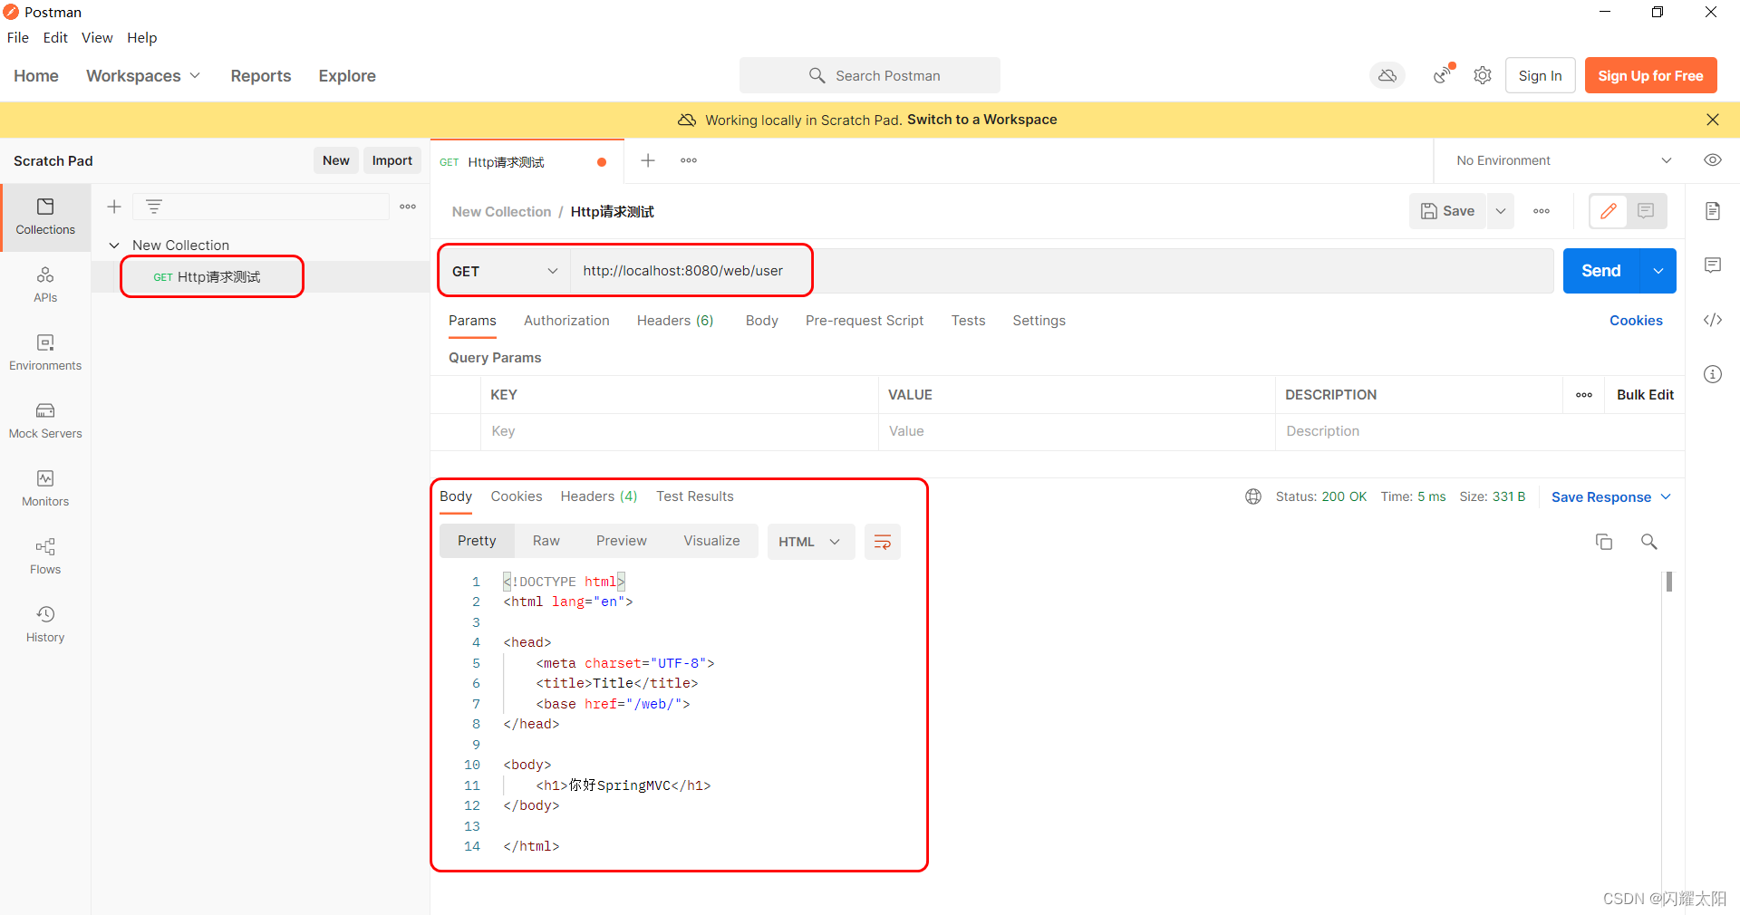
Task: Switch to the request Headers (6) tab
Action: 675,321
